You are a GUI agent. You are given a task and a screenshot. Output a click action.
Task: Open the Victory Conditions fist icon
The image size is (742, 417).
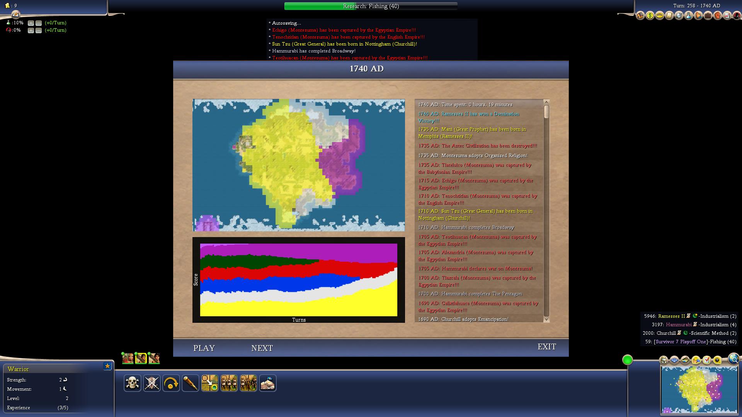click(718, 16)
